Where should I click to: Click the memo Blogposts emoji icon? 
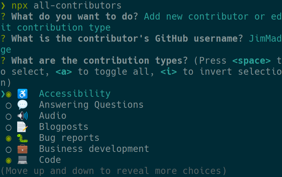coord(22,127)
